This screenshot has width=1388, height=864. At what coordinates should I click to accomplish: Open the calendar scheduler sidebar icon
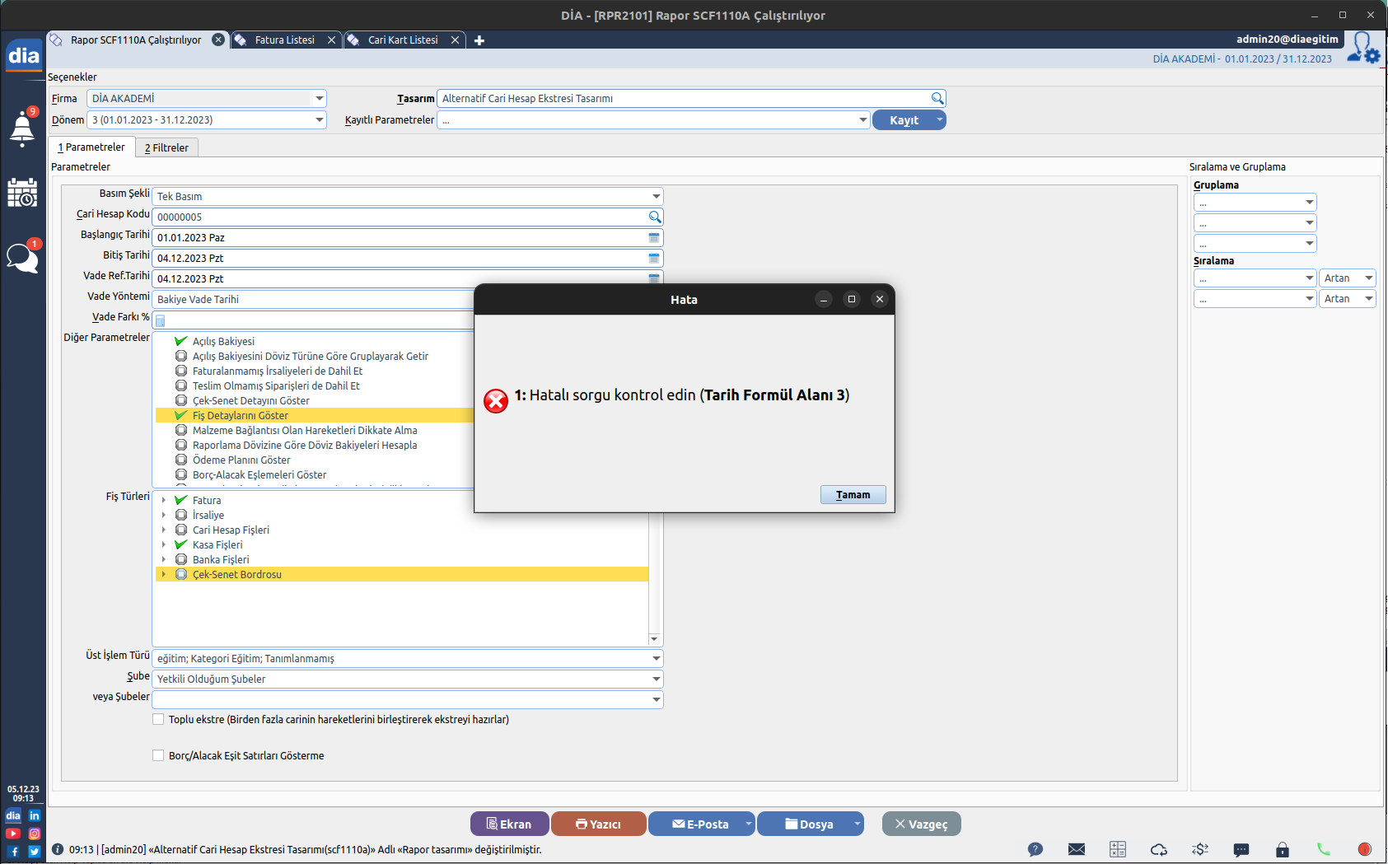click(22, 194)
